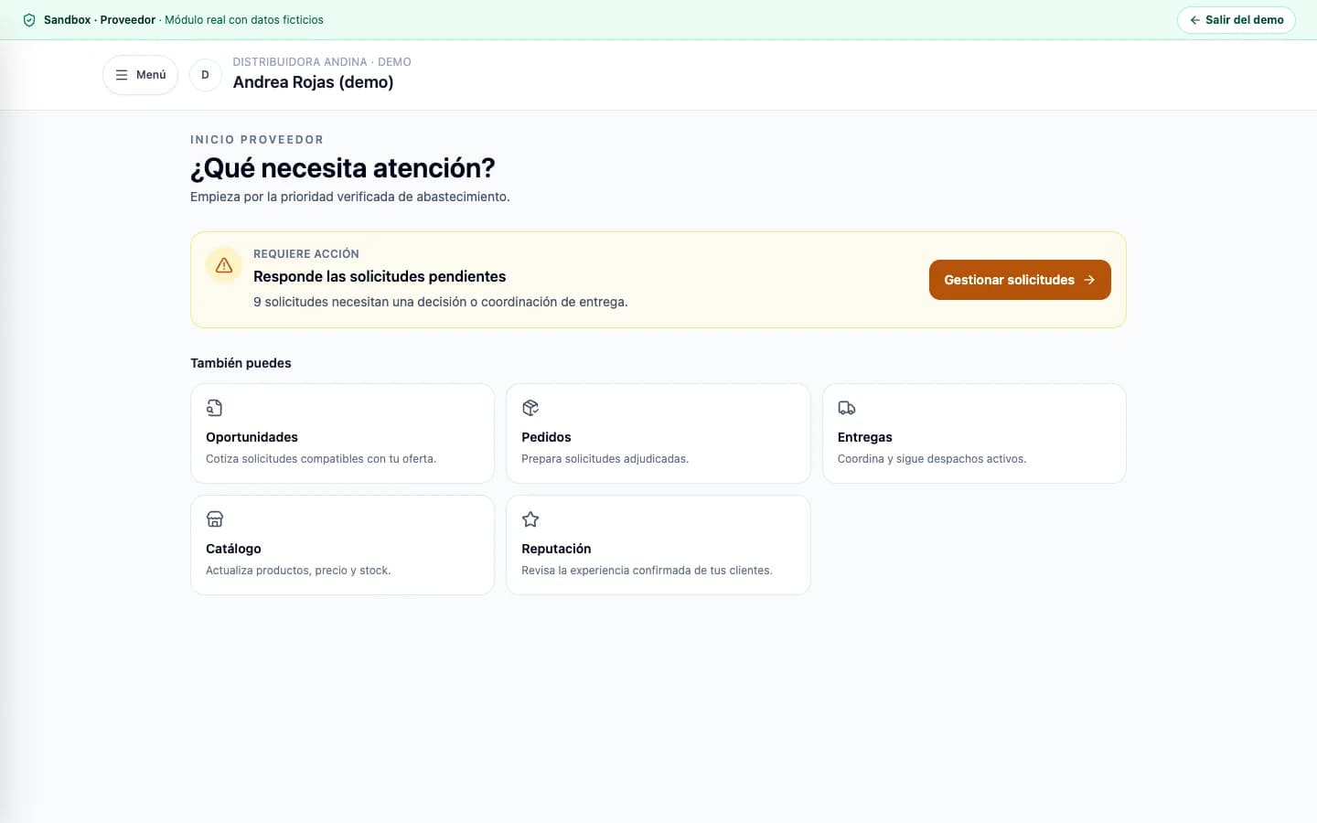This screenshot has width=1317, height=823.
Task: Click the warning triangle icon
Action: 224,265
